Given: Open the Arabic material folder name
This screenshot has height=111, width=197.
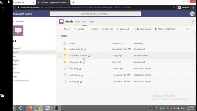Looking at the screenshot, I should click(x=76, y=49).
